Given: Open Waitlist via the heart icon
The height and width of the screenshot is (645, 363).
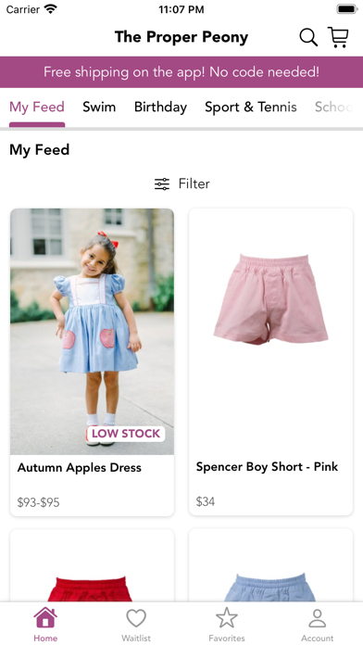Looking at the screenshot, I should coord(136,618).
